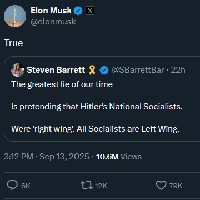The height and width of the screenshot is (200, 200).
Task: Click the 12K repost count
Action: point(101,186)
